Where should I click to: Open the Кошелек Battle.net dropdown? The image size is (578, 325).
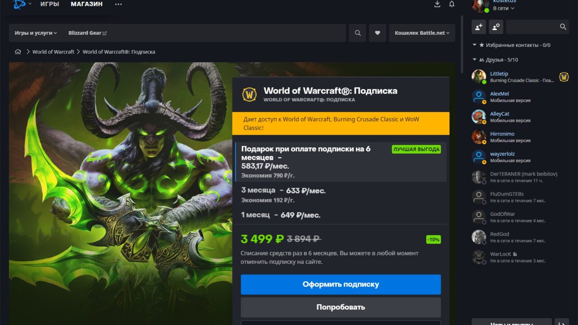click(x=422, y=33)
